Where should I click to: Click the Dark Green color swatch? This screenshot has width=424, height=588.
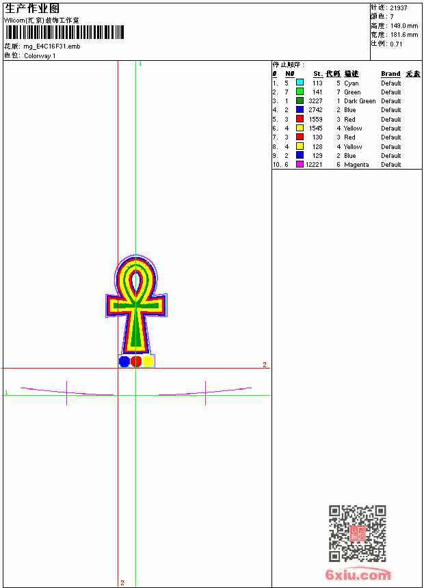tap(300, 101)
